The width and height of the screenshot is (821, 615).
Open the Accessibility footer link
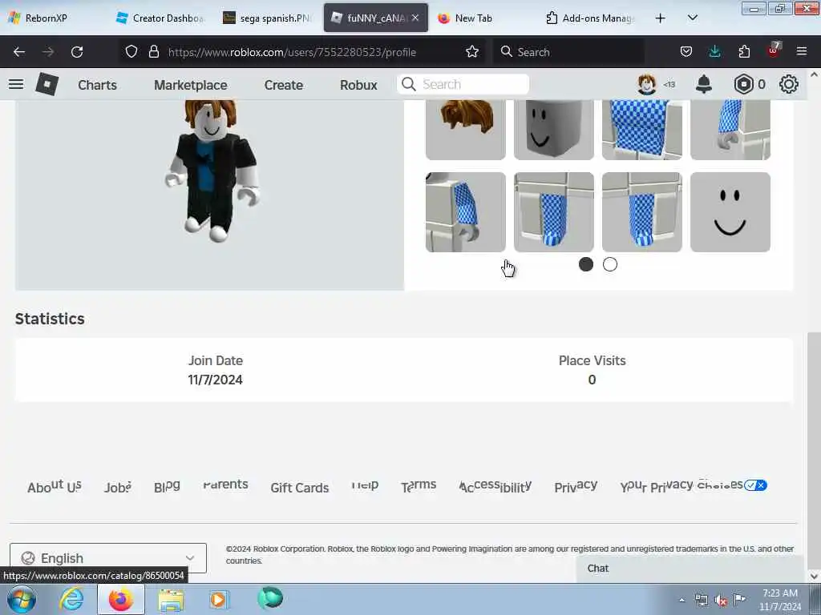pos(495,486)
